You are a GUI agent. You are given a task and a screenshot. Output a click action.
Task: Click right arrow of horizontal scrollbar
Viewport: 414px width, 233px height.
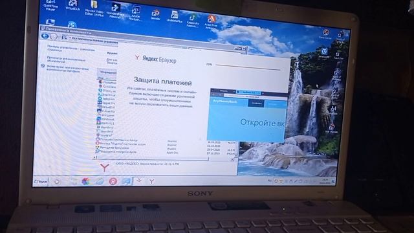[x=232, y=159]
